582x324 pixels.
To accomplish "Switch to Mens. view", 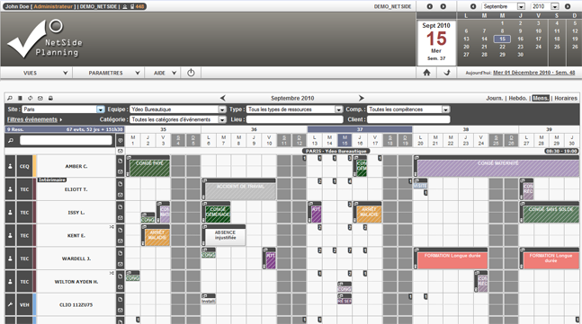I will coord(541,98).
